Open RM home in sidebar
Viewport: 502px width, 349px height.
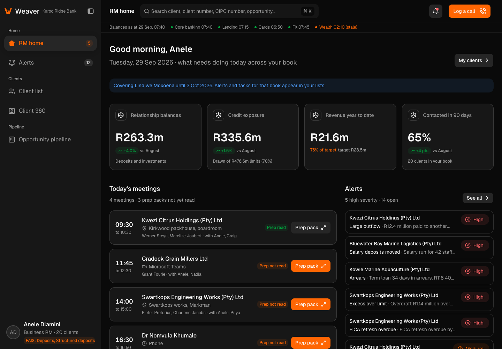51,43
